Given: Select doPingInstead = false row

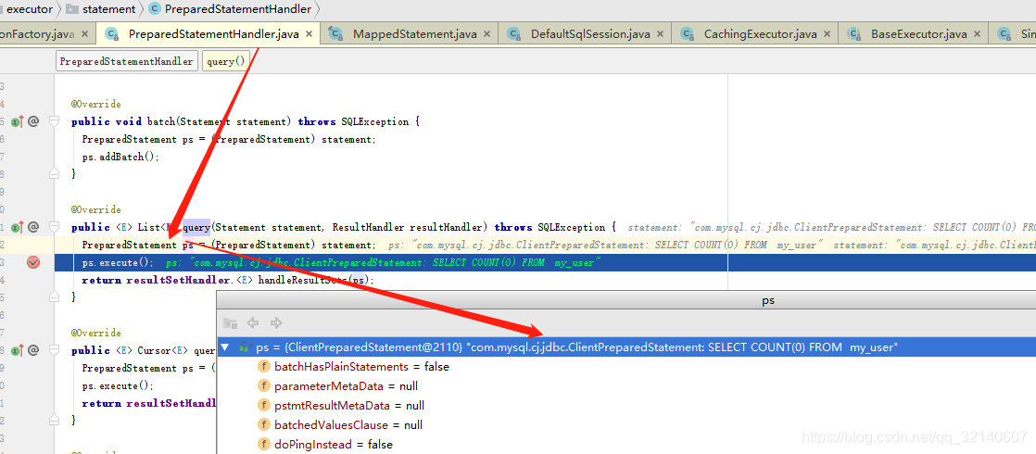Looking at the screenshot, I should coord(626,444).
